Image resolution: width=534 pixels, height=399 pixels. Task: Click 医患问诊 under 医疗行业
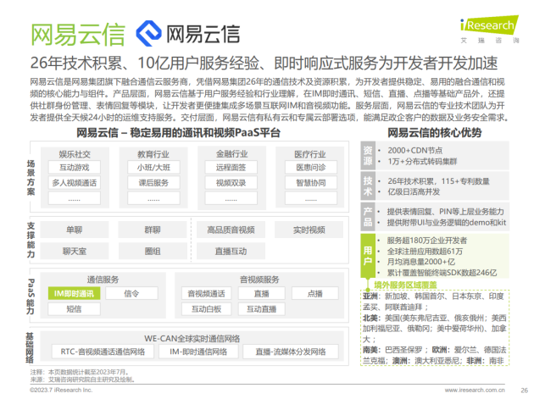[x=309, y=168]
